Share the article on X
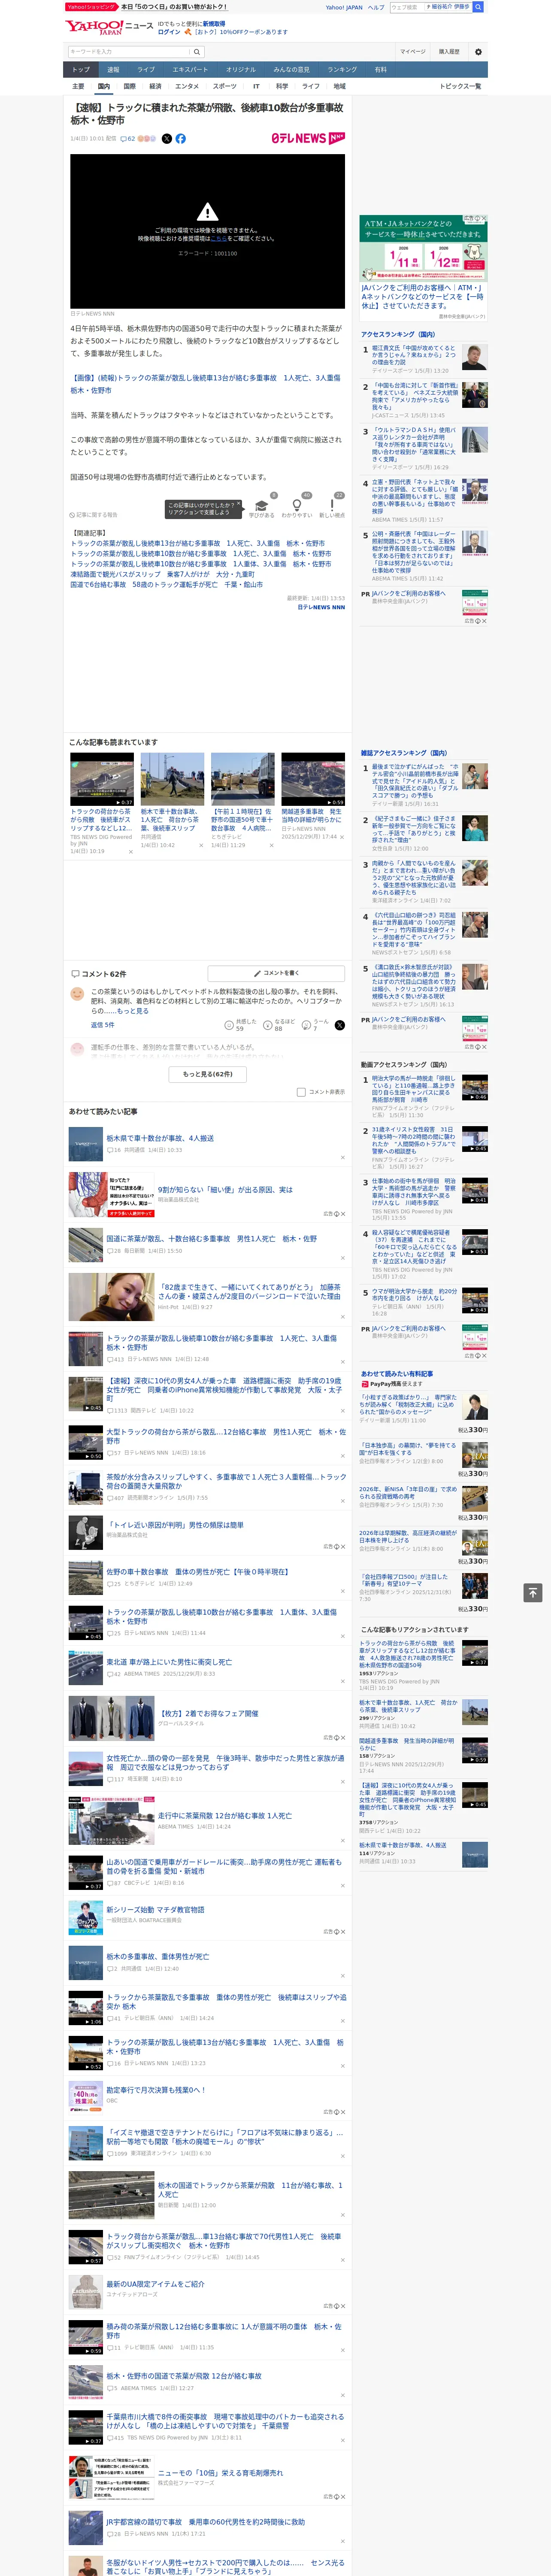 (x=167, y=139)
